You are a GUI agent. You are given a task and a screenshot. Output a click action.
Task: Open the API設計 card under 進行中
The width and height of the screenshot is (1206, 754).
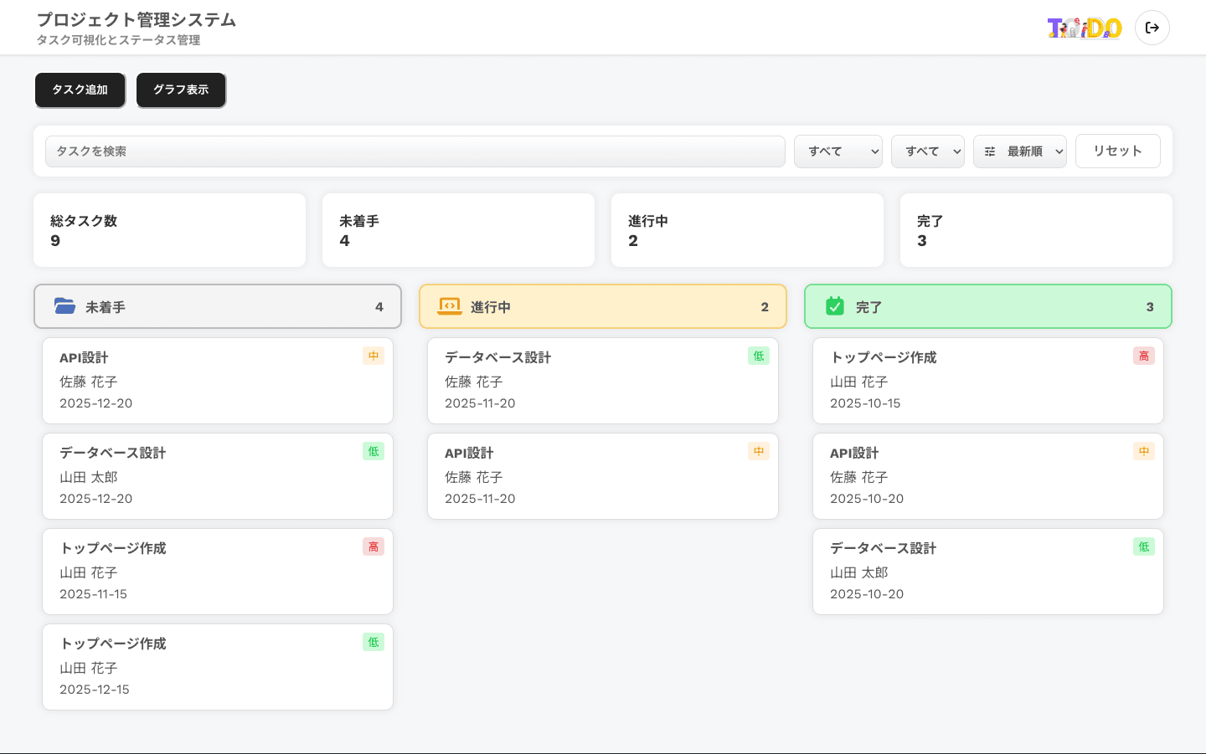pyautogui.click(x=603, y=475)
